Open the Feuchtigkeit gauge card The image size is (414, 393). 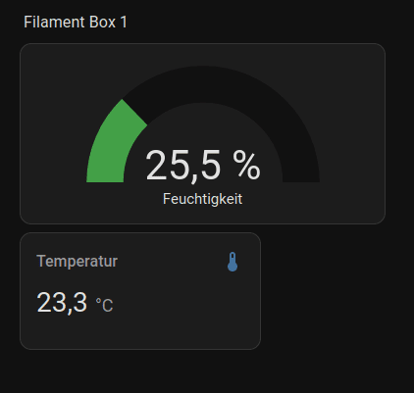point(202,133)
